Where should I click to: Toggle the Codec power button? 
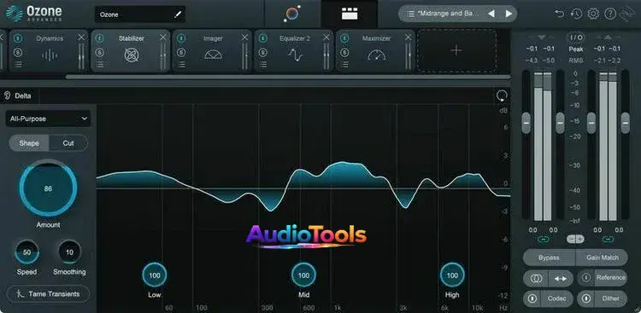pyautogui.click(x=532, y=299)
